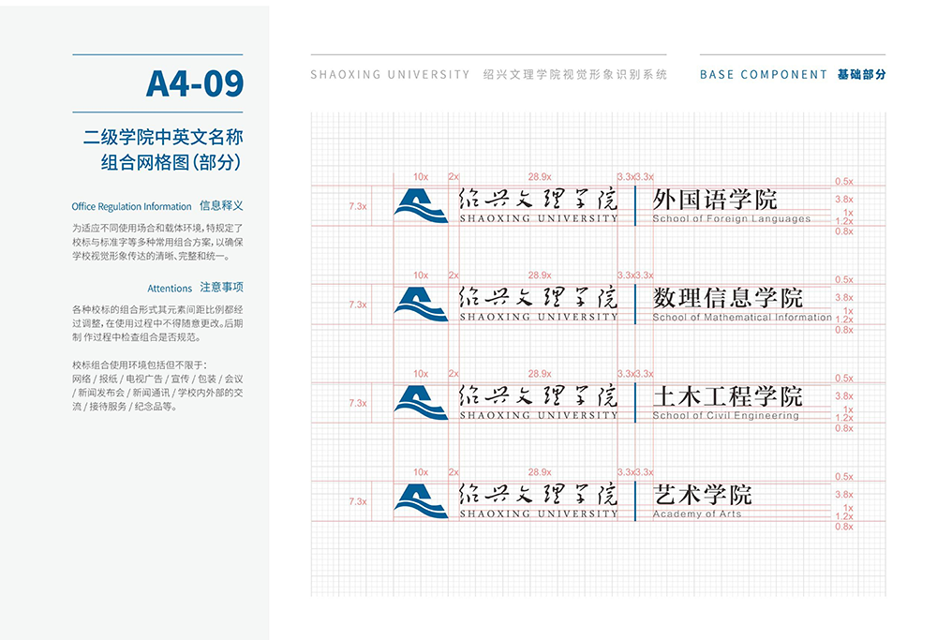Select the BASE COMPONENT 基础部分 header label
937x640 pixels.
click(792, 74)
